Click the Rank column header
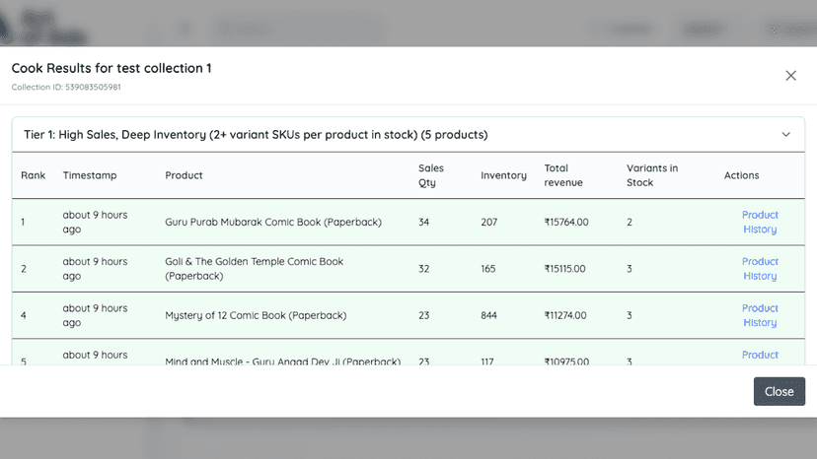Viewport: 817px width, 459px height. (x=33, y=175)
